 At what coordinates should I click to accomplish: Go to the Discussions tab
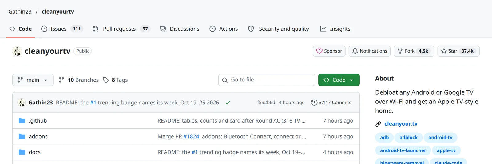pos(180,29)
